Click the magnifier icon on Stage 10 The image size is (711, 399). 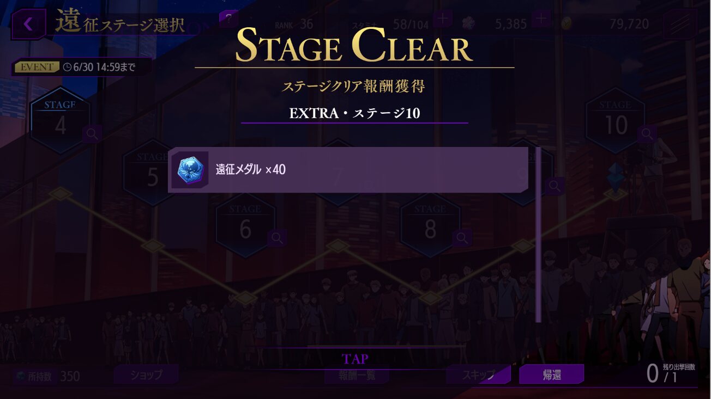[x=647, y=133]
